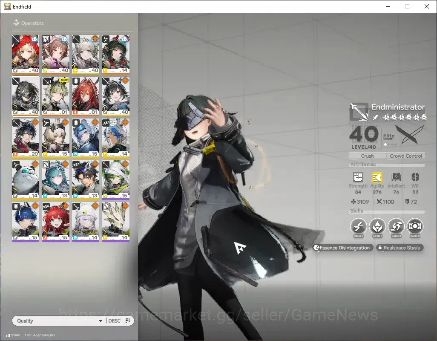Select the dark green-haired operator level 14 in top row
Screen dimensions: 437x341
pos(116,55)
